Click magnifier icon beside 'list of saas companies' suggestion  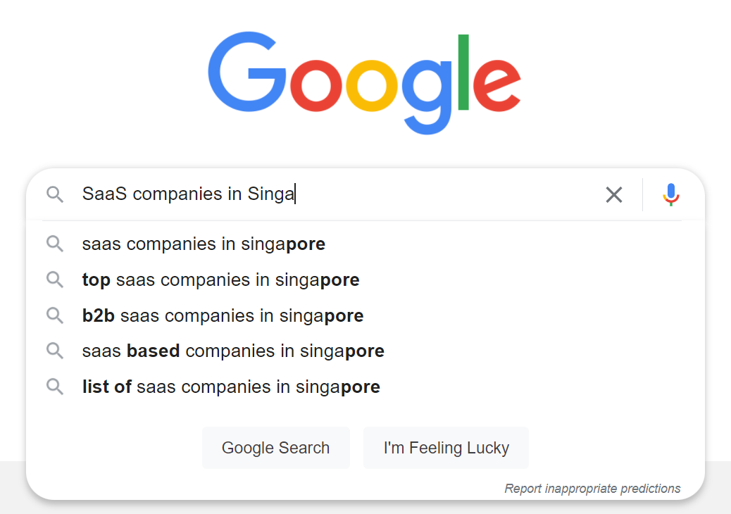click(x=55, y=387)
